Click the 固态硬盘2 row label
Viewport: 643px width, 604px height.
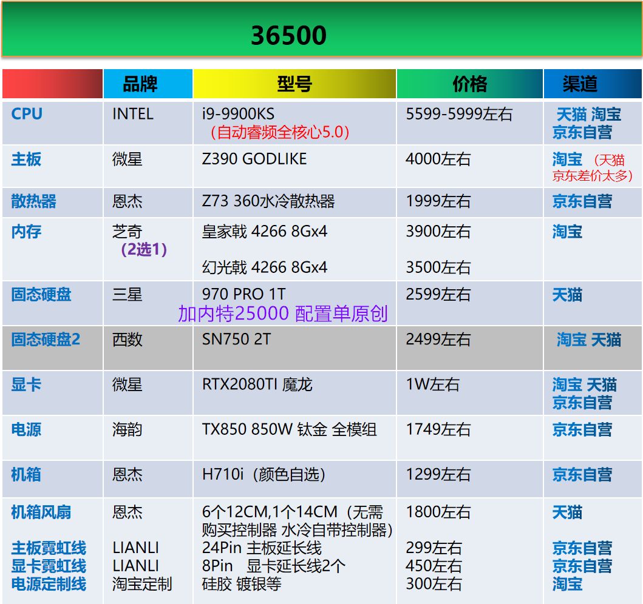[46, 340]
